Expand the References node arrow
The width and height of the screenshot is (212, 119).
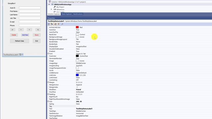51,10
